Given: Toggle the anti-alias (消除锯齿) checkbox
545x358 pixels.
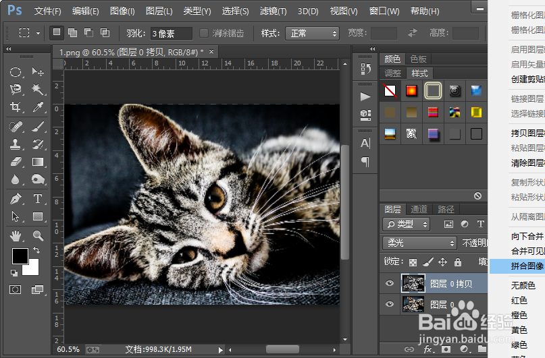Looking at the screenshot, I should (204, 33).
